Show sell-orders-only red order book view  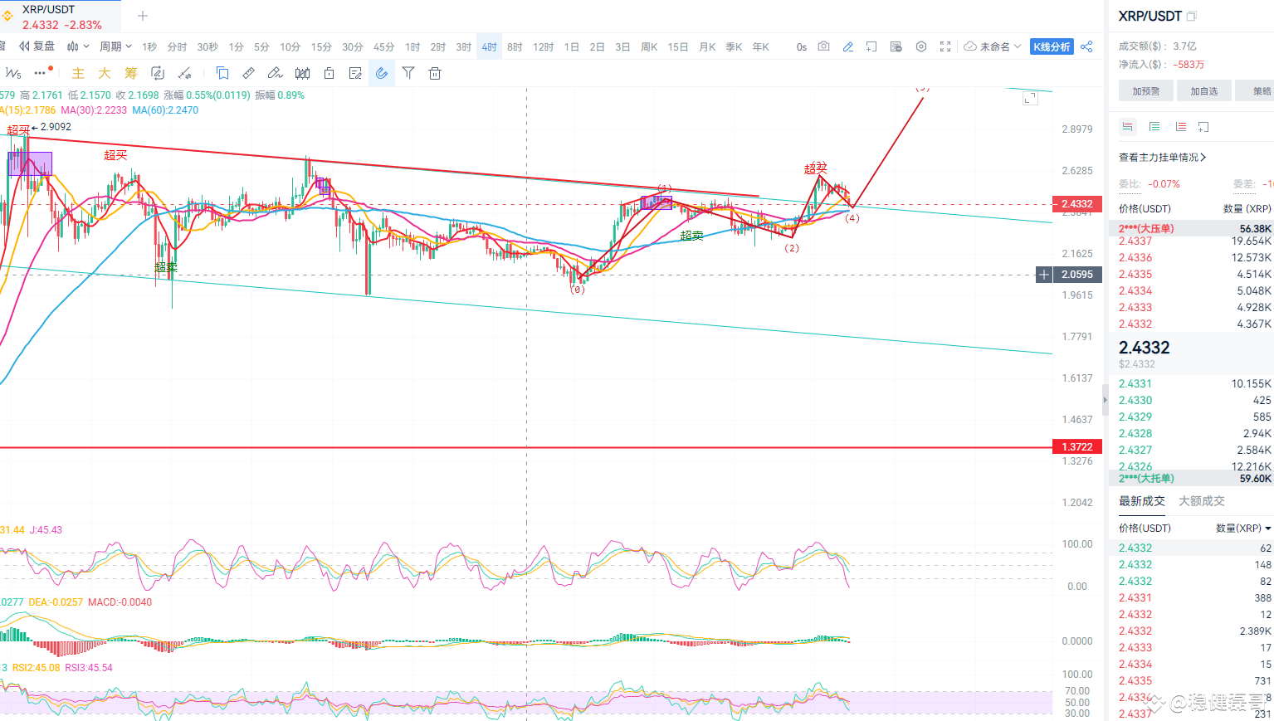[1180, 127]
